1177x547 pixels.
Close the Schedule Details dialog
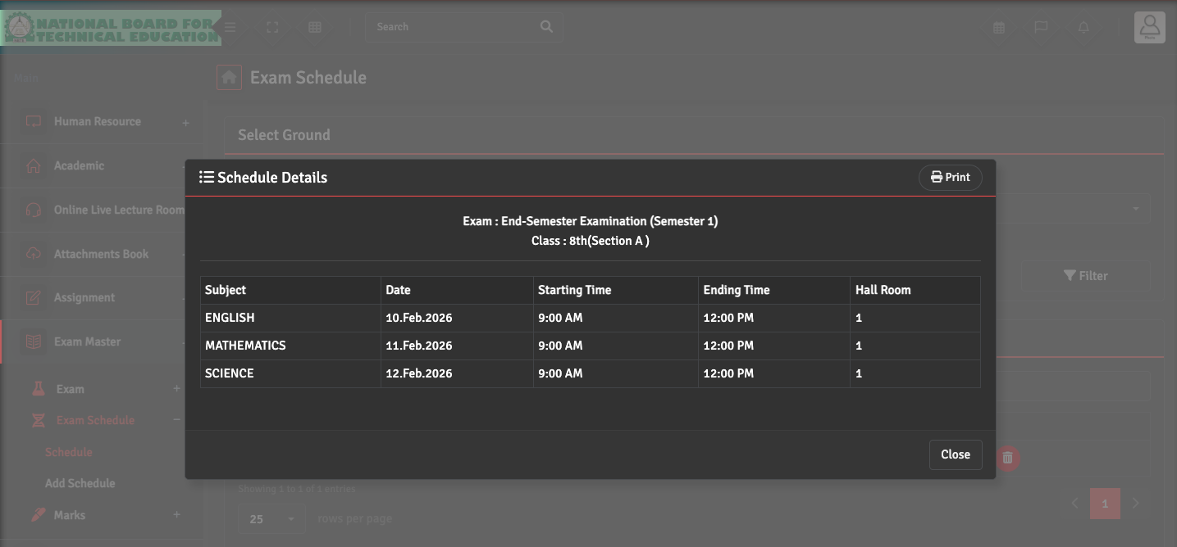click(955, 455)
